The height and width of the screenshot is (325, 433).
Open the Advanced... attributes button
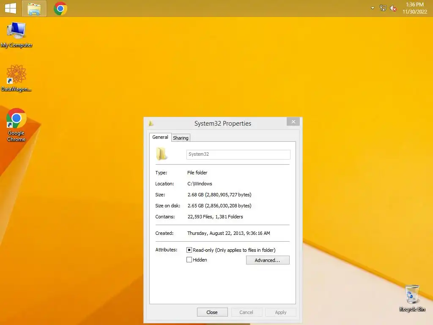(268, 260)
